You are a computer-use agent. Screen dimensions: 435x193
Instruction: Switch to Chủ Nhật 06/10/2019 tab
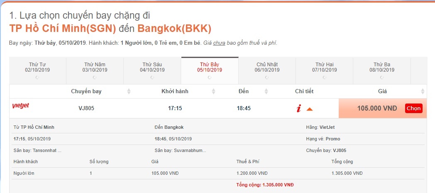267,68
